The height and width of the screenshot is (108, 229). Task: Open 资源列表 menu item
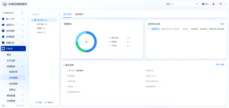(x=14, y=72)
